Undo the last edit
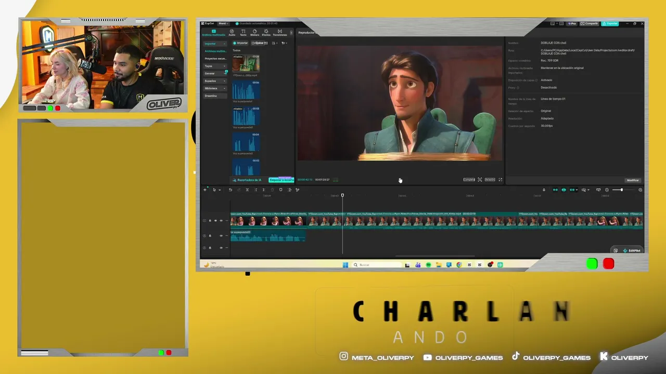Screen dimensions: 666x374 coord(230,190)
